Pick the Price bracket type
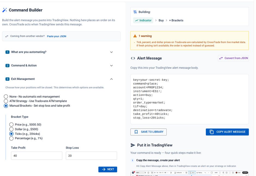The image size is (256, 176). (x=11, y=125)
